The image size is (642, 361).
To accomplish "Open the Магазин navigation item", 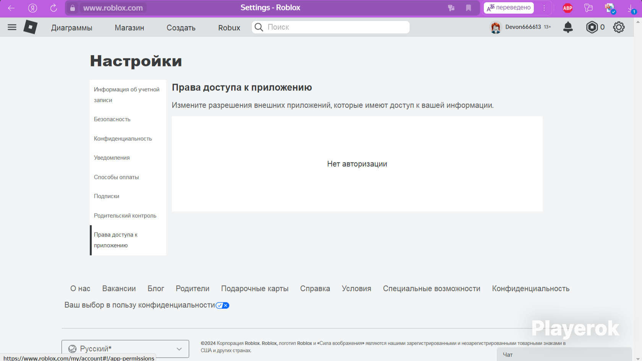I will coord(130,27).
